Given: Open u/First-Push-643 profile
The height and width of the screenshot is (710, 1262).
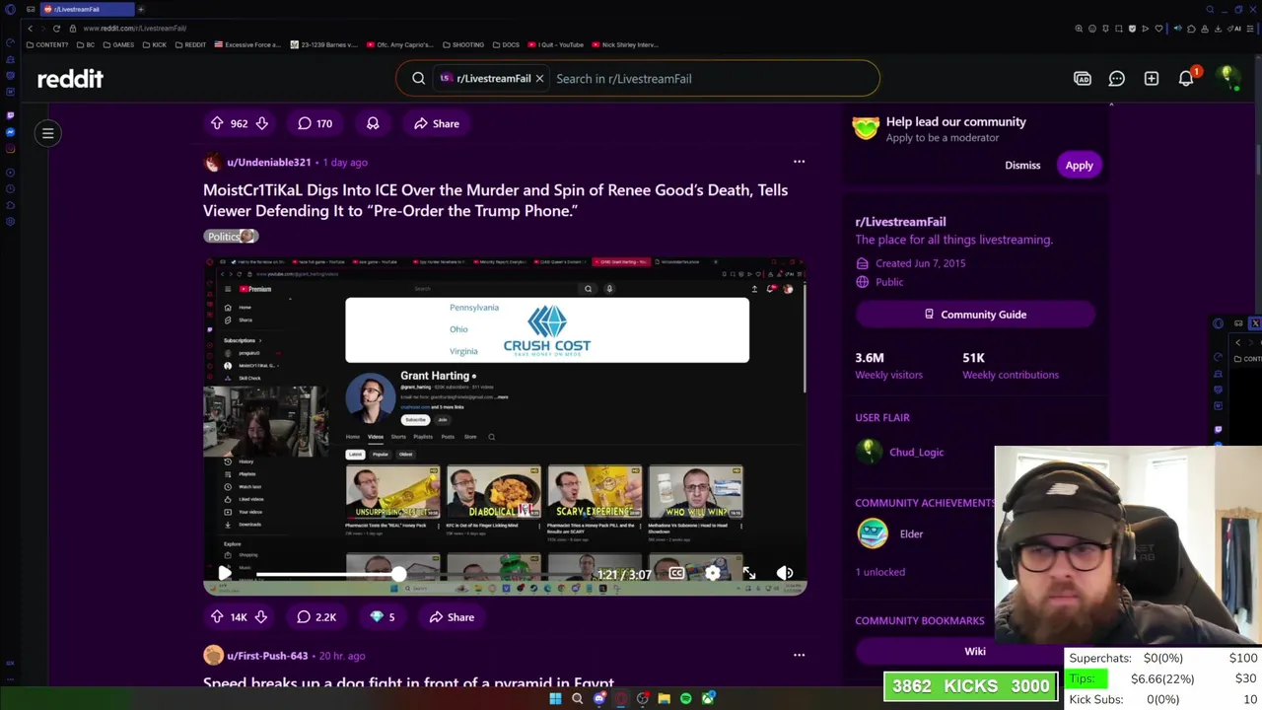Looking at the screenshot, I should point(267,656).
